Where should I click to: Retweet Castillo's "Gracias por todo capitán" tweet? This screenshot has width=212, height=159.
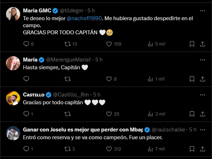[67, 114]
